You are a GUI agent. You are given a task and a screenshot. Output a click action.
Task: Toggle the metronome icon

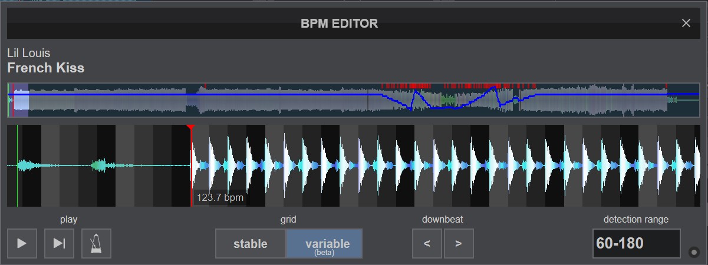point(96,244)
